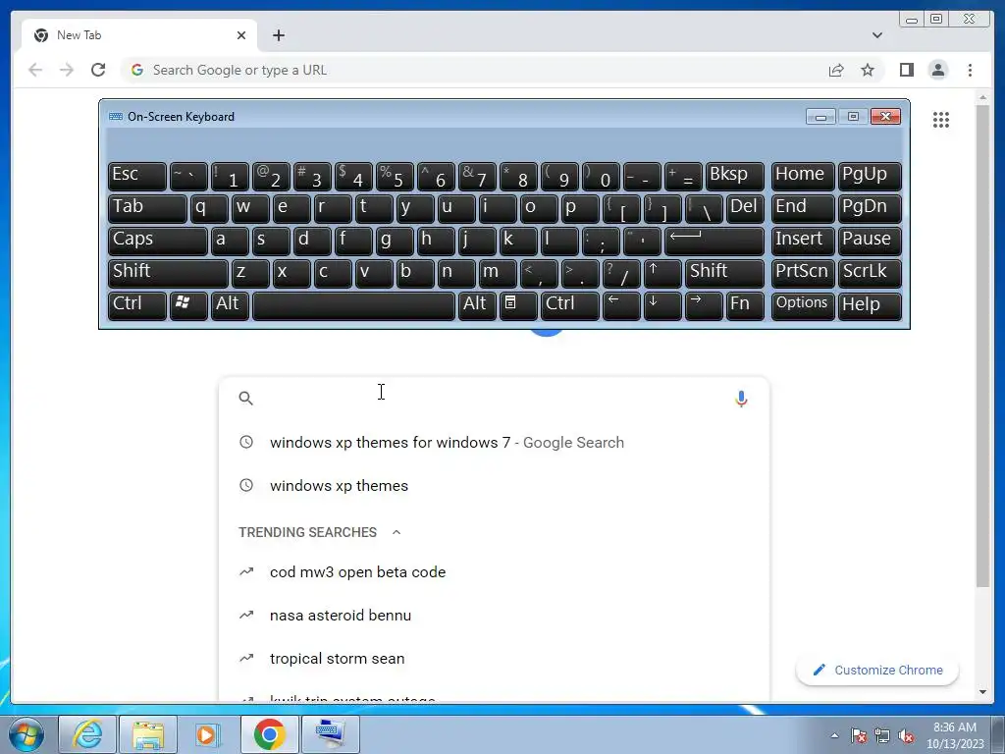Click down arrow key on keyboard
The width and height of the screenshot is (1005, 754).
pos(662,304)
